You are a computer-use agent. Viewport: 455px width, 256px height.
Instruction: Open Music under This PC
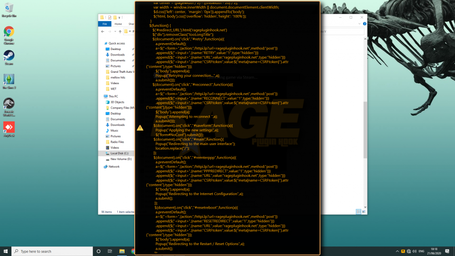pos(114,131)
